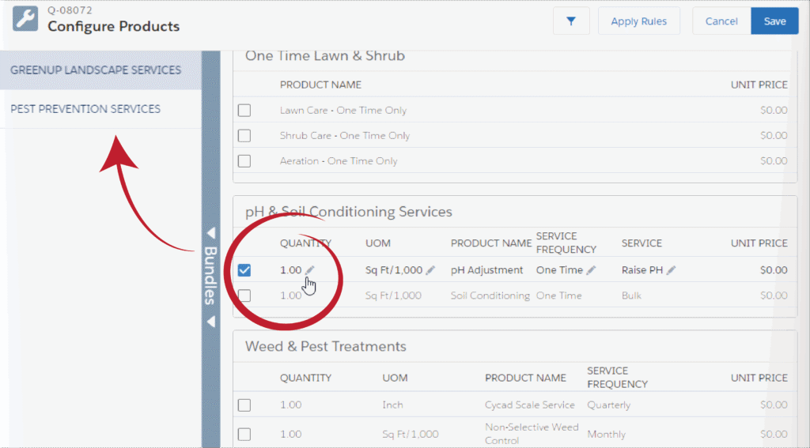The width and height of the screenshot is (810, 448).
Task: Collapse Bundles panel using upper arrow
Action: pyautogui.click(x=211, y=233)
